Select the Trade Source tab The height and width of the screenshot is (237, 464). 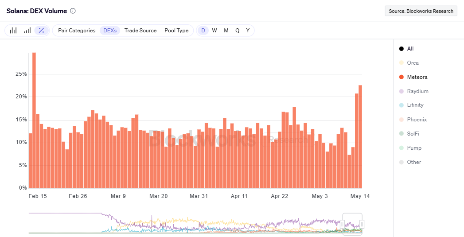(140, 31)
